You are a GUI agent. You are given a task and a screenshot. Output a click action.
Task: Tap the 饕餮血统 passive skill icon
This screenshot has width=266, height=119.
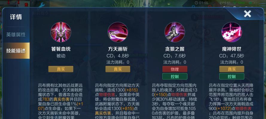click(x=61, y=32)
